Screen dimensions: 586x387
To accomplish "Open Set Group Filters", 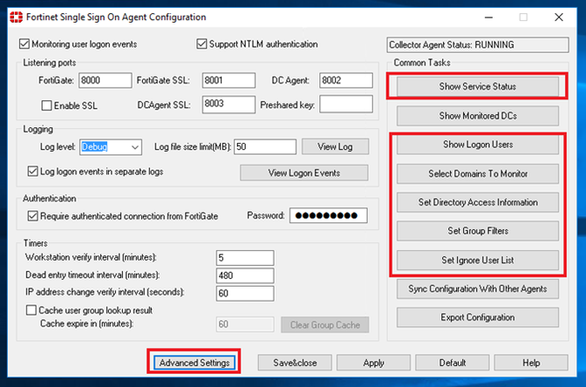I will 478,231.
